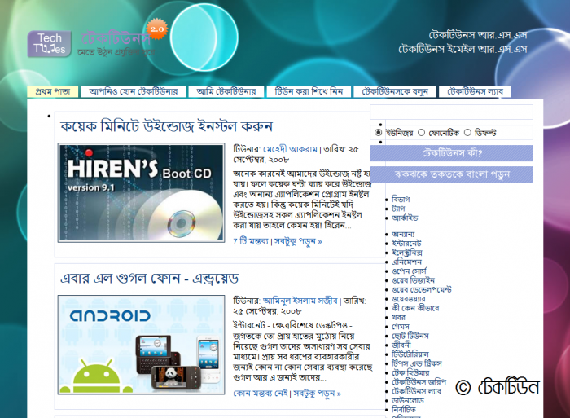Open the ওপেন সোর্স category
The width and height of the screenshot is (570, 418).
point(409,271)
